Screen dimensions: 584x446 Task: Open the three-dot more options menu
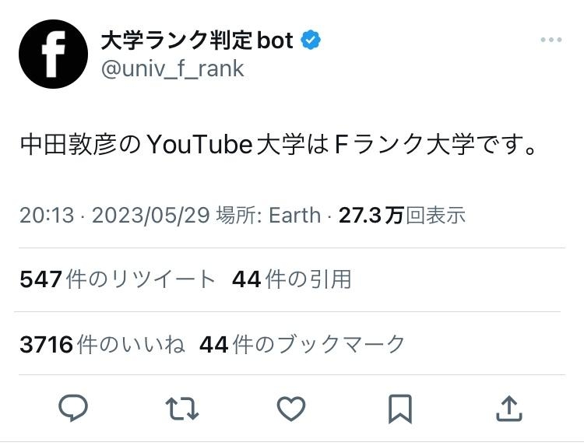[x=551, y=40]
